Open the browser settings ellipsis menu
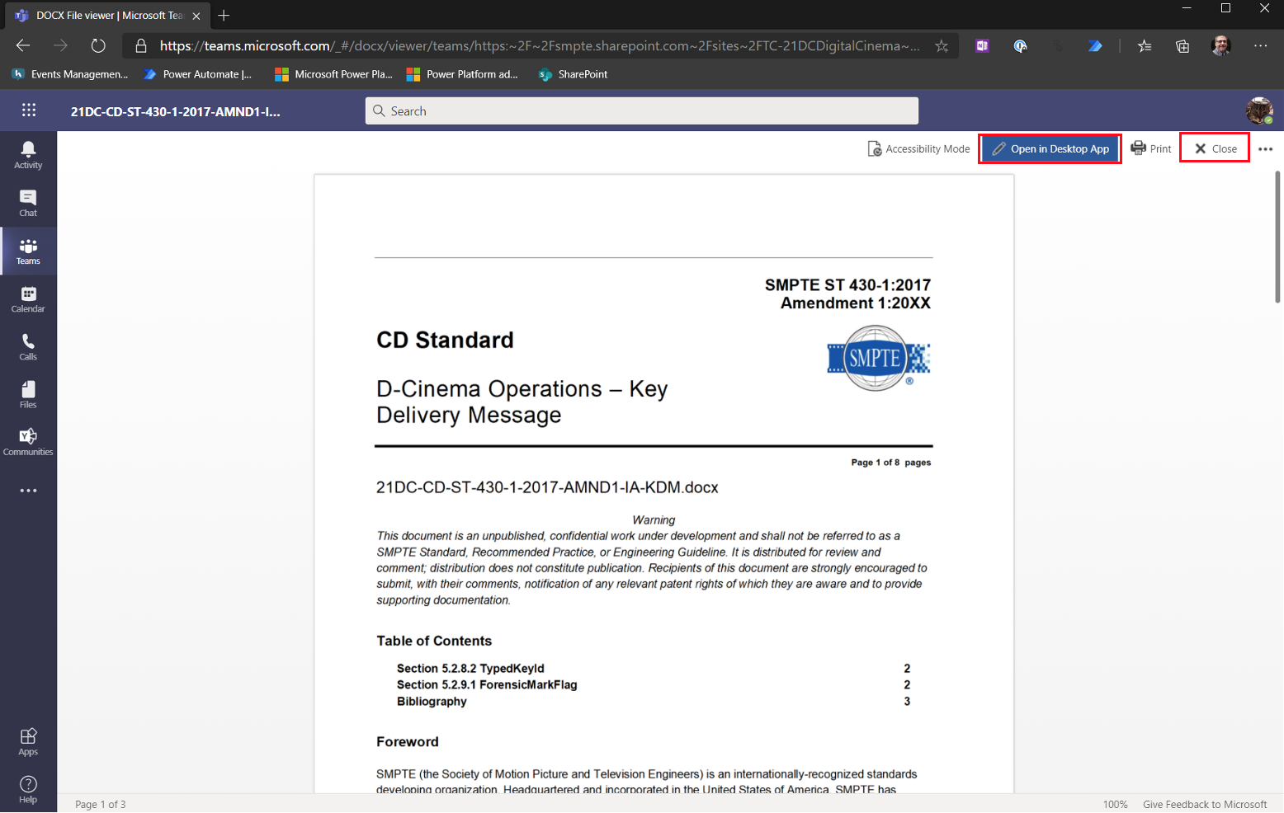Image resolution: width=1284 pixels, height=813 pixels. [x=1260, y=46]
